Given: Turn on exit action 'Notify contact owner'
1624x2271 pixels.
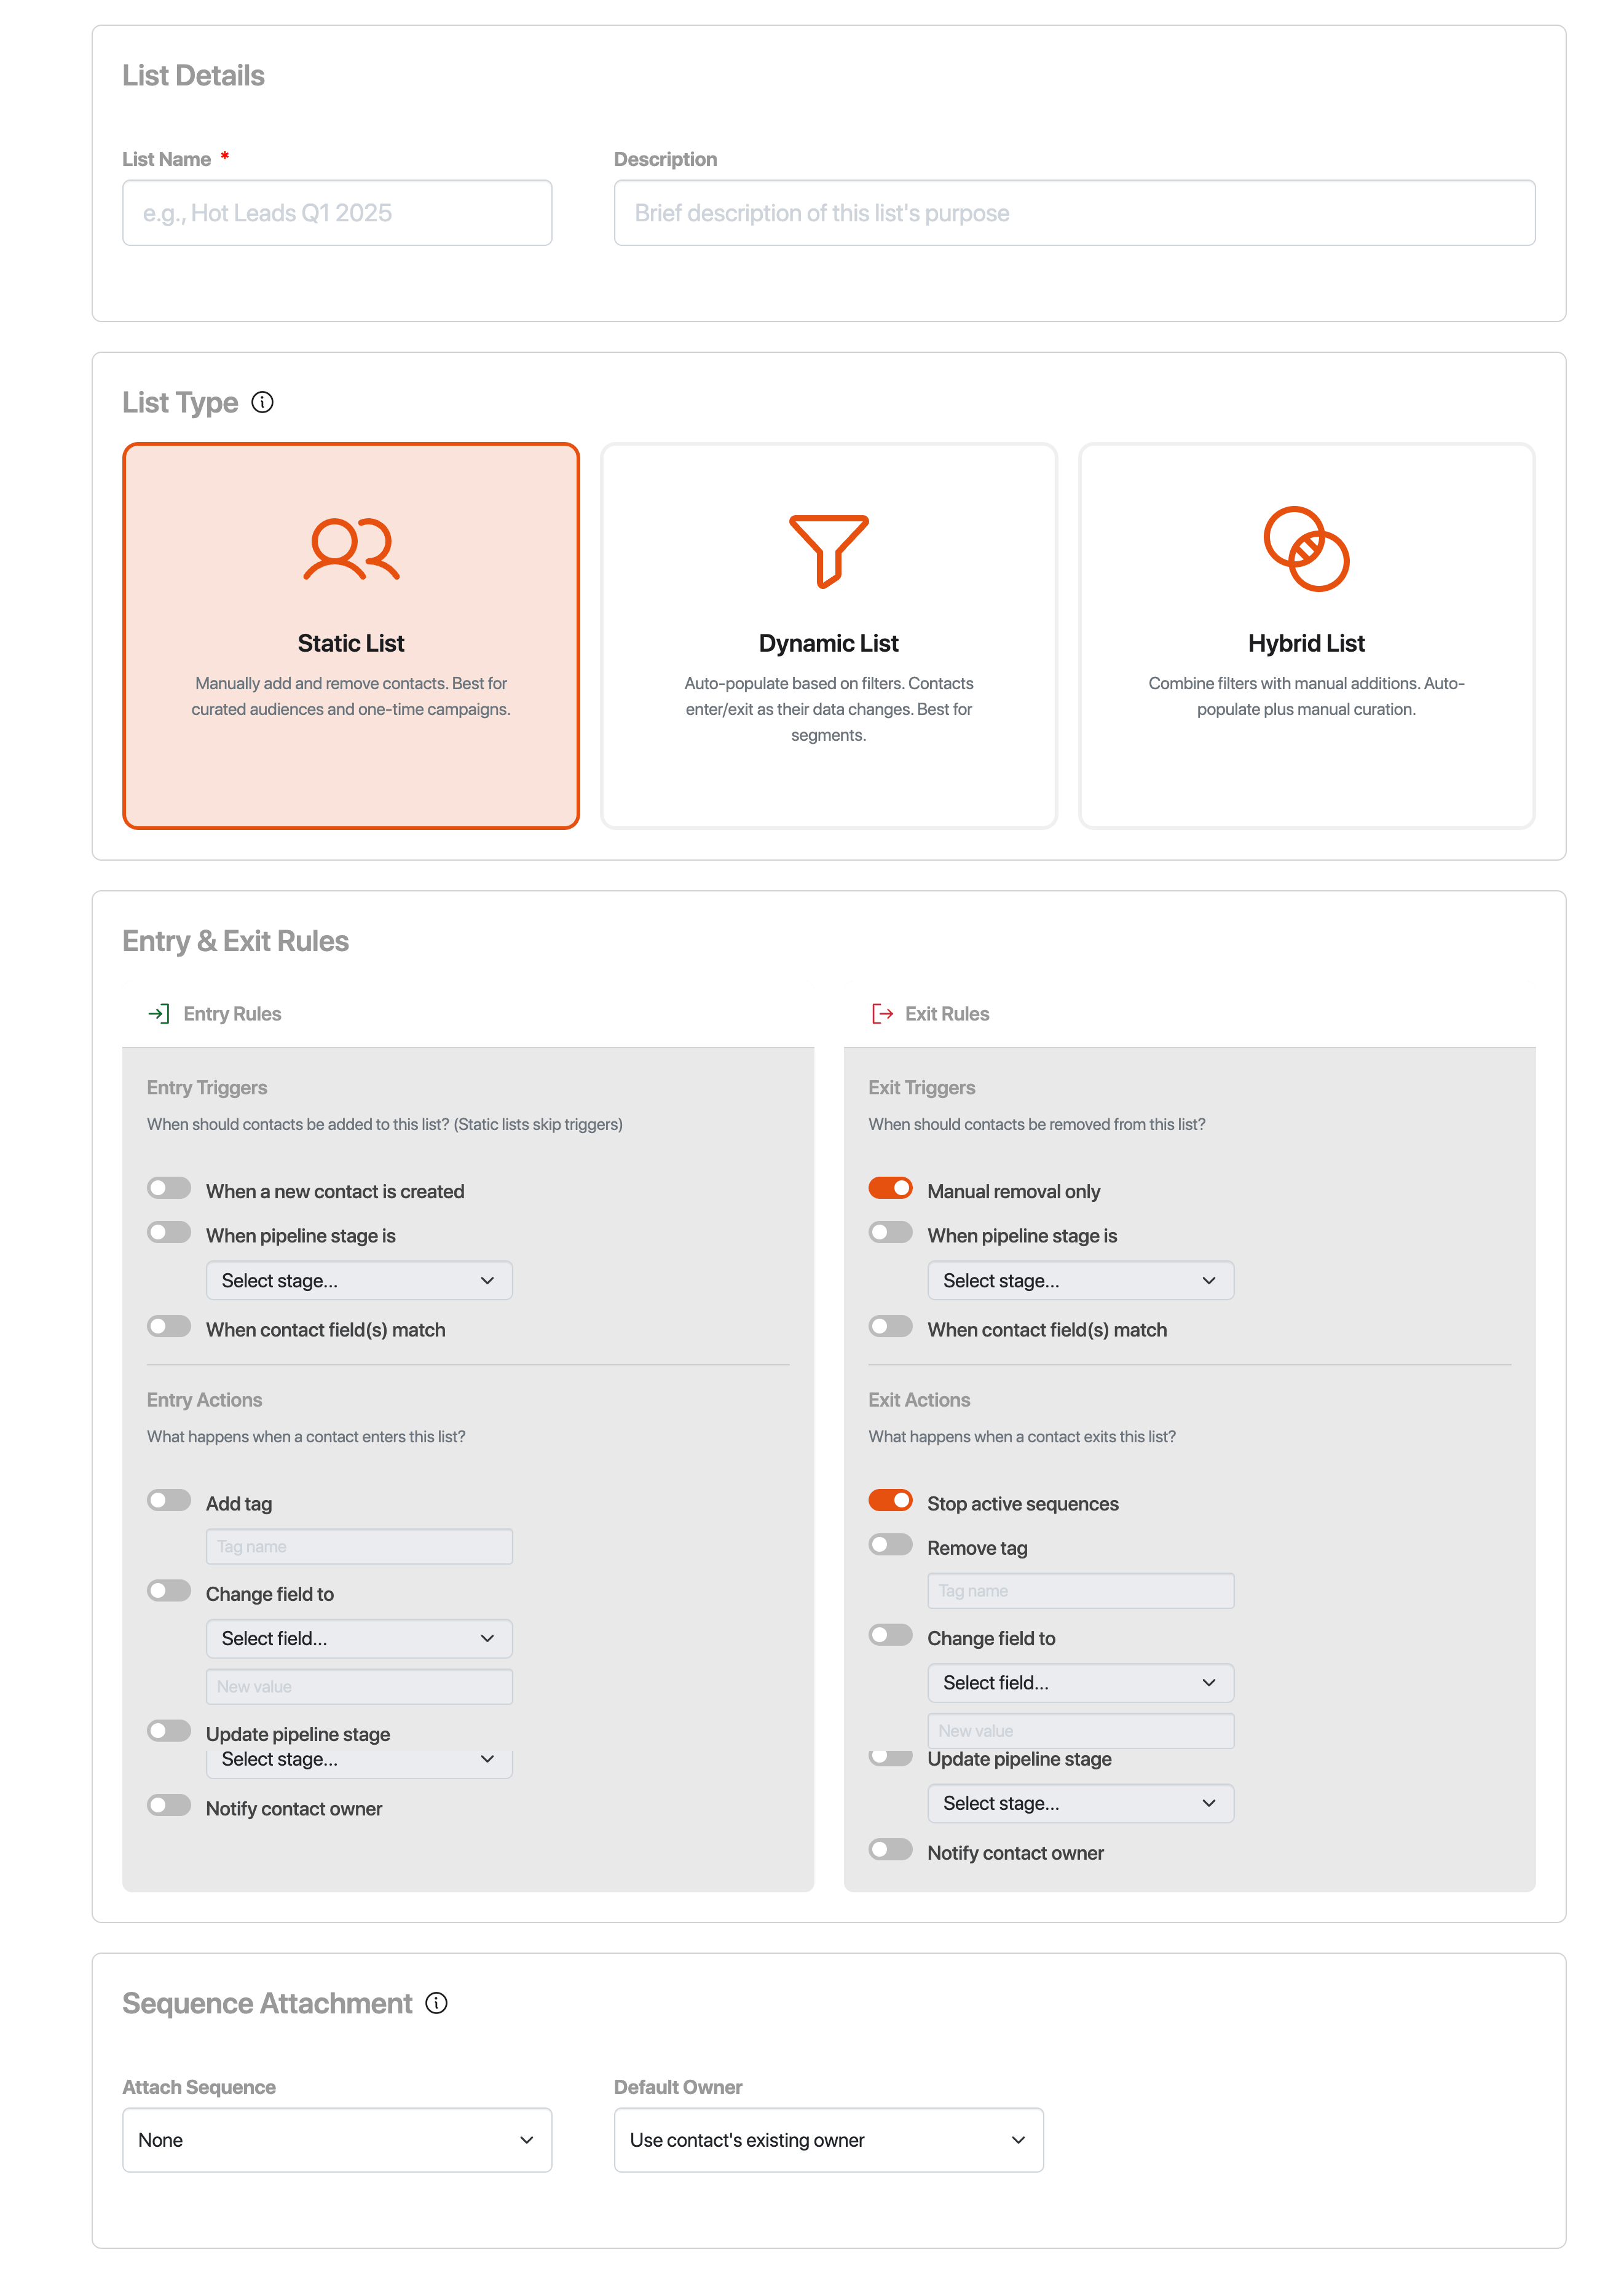Looking at the screenshot, I should point(890,1849).
